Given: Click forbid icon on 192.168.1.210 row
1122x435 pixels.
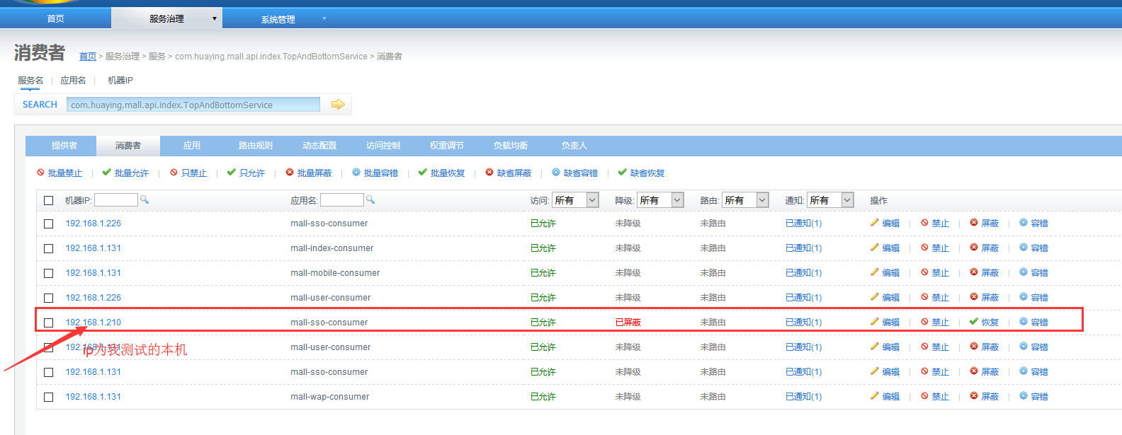Looking at the screenshot, I should coord(924,322).
